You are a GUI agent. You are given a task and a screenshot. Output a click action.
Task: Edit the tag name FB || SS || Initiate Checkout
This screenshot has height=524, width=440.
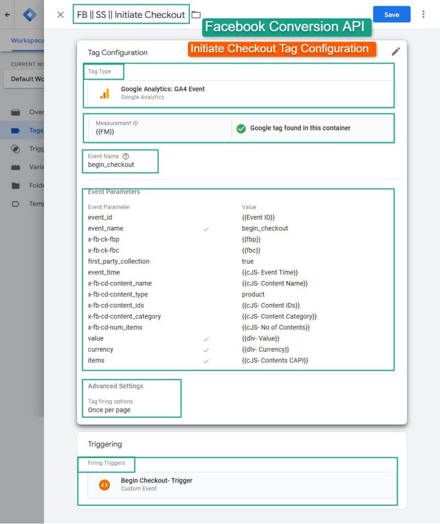click(x=131, y=14)
